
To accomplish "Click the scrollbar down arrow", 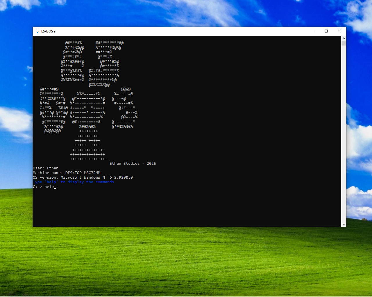I will point(344,224).
